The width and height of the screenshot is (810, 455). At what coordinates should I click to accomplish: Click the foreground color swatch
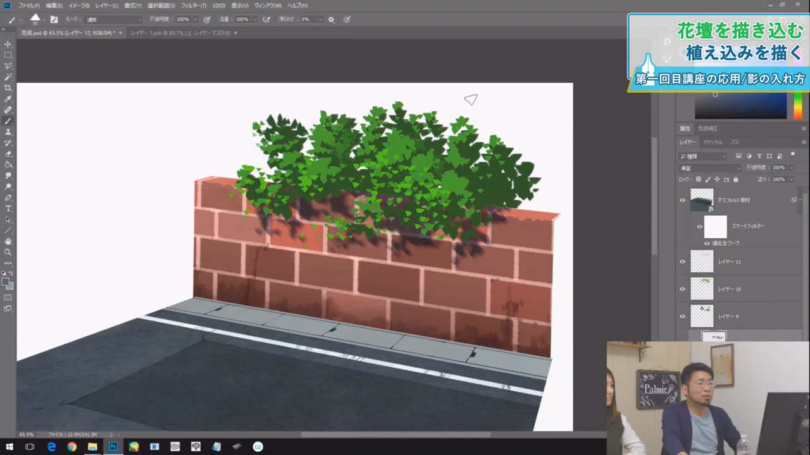click(x=6, y=282)
